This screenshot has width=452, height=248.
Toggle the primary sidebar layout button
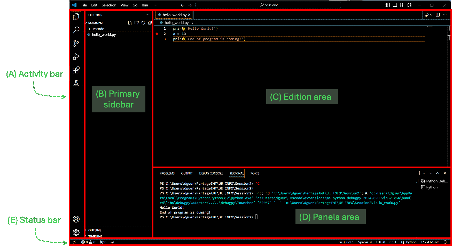point(388,5)
